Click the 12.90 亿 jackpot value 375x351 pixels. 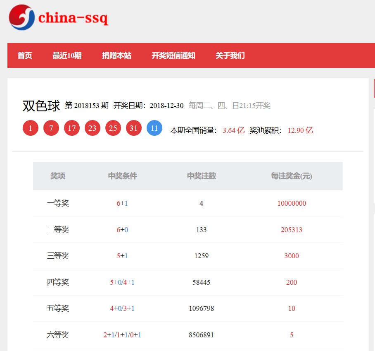300,130
